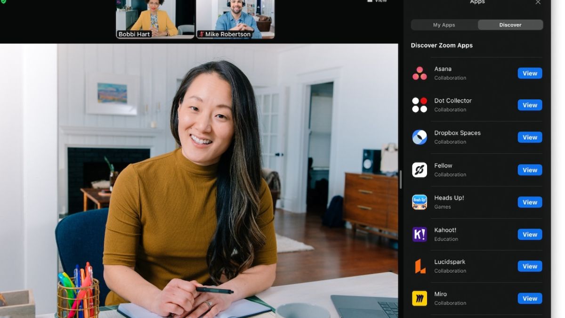Screen dimensions: 565x318
Task: Click the Asana app name
Action: [443, 69]
